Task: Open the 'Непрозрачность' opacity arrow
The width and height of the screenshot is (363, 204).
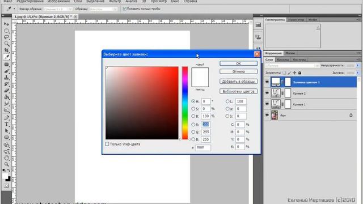Action: (357, 66)
